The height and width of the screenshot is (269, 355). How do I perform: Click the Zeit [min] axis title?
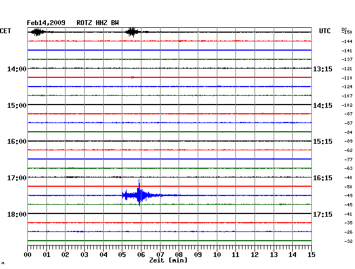tap(168, 260)
